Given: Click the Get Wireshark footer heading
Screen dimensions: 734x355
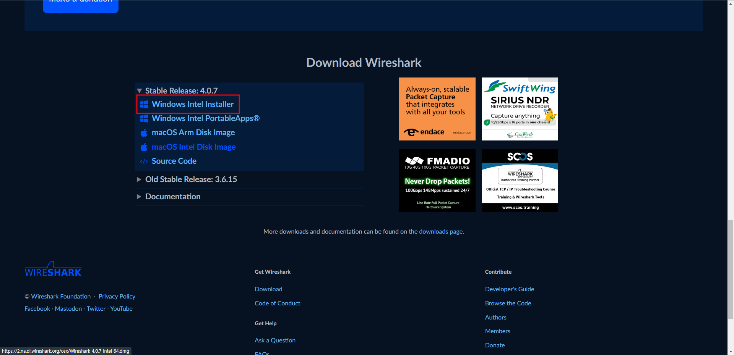Looking at the screenshot, I should pyautogui.click(x=273, y=272).
